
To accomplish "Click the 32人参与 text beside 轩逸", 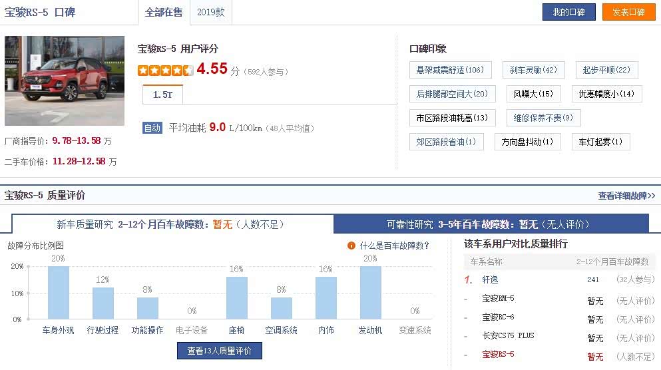I will tap(635, 279).
